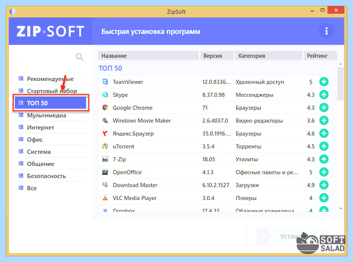The width and height of the screenshot is (353, 262).
Task: Sort by the Название column header
Action: (x=149, y=56)
